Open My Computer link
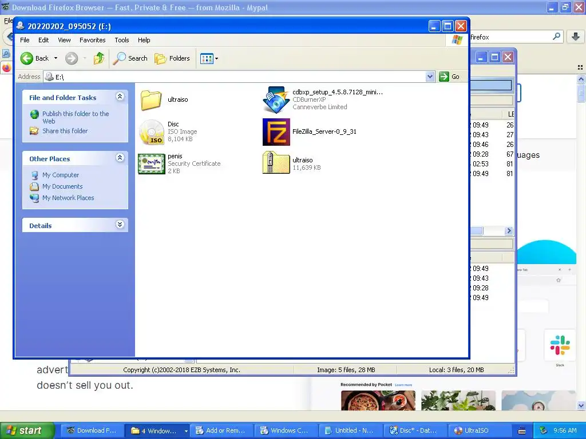Screen dimensions: 586x439 [x=61, y=175]
